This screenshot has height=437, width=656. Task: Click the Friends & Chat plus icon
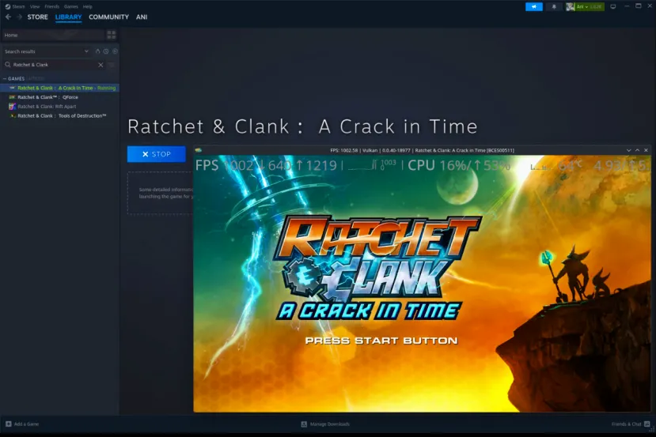[x=647, y=424]
